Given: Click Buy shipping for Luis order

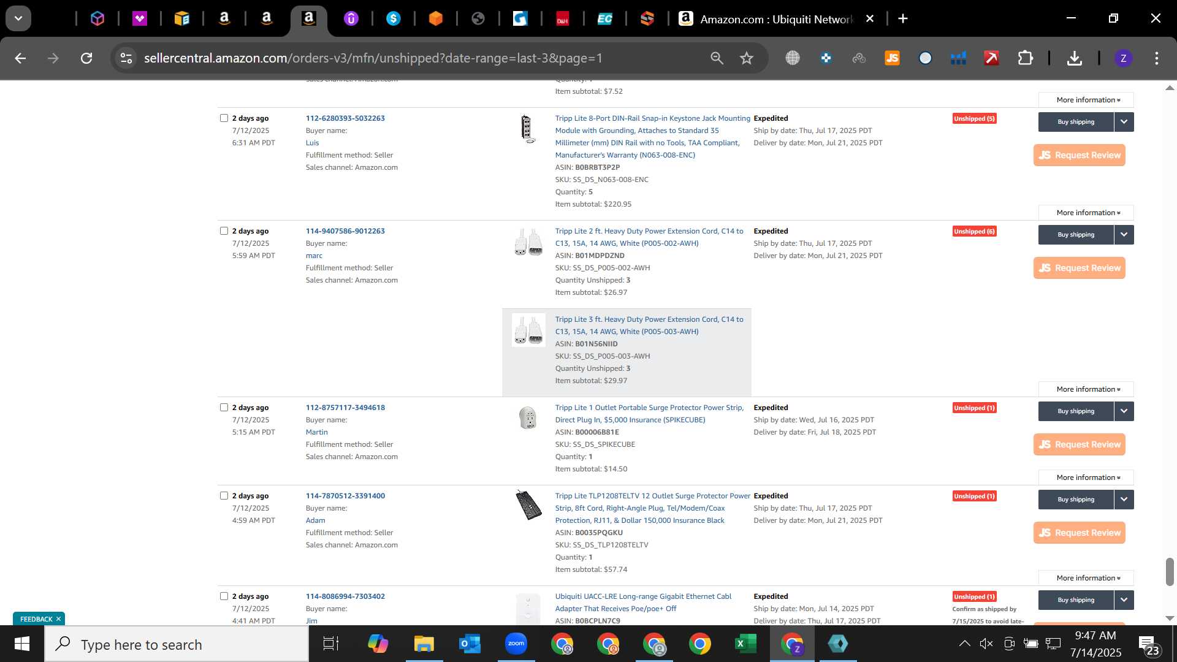Looking at the screenshot, I should click(x=1076, y=122).
